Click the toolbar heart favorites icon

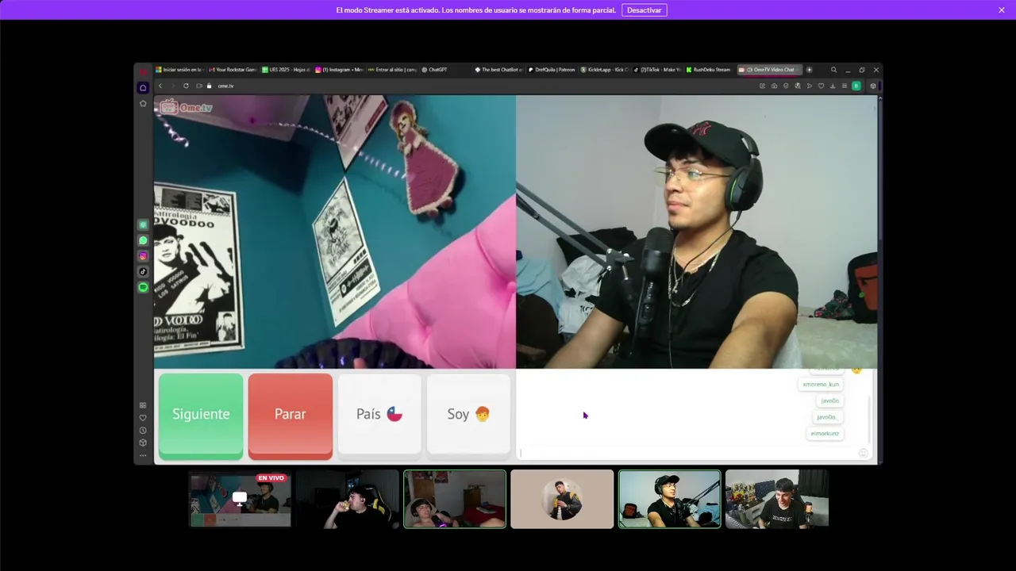click(x=821, y=86)
